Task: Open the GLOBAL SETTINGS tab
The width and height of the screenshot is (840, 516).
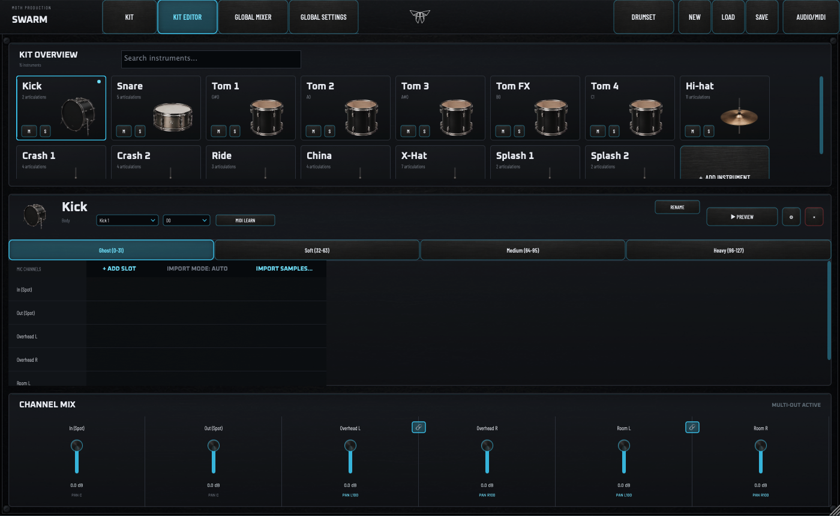Action: tap(323, 17)
